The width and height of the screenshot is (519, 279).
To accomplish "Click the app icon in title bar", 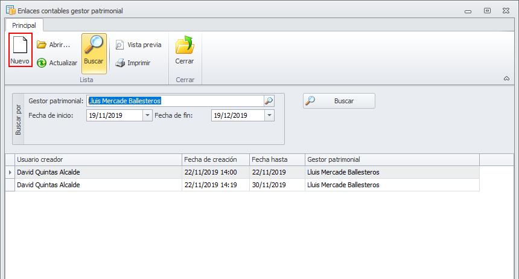I will [x=11, y=10].
